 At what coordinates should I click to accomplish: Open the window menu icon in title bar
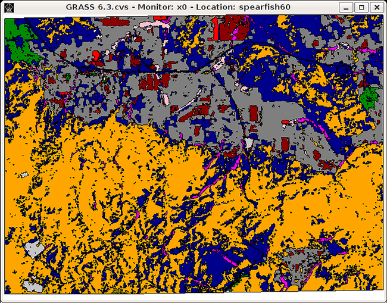tap(9, 8)
